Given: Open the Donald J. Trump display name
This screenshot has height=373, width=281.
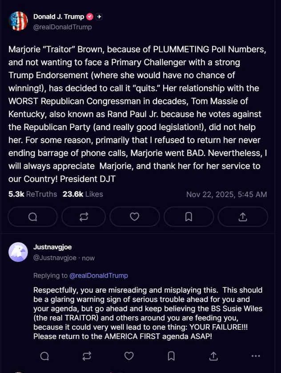Looking at the screenshot, I should [x=58, y=16].
